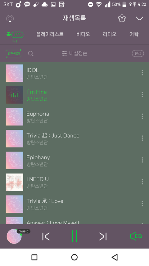Viewport: 149px width, 266px height.
Task: Collapse the playlist with the down chevron
Action: click(x=139, y=18)
